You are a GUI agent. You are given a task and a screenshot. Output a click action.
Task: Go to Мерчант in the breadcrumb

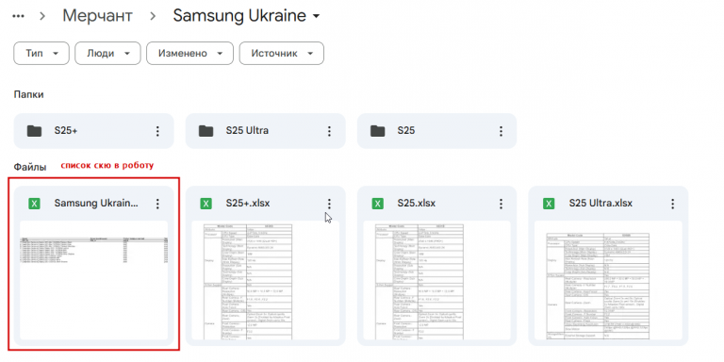(98, 16)
